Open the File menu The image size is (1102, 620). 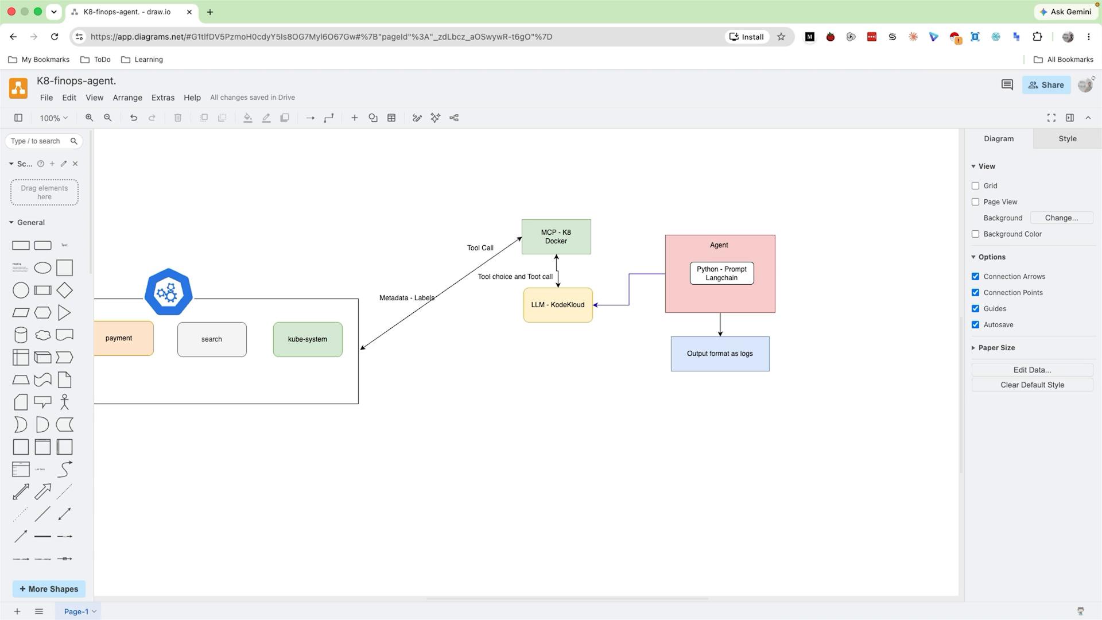[x=46, y=98]
